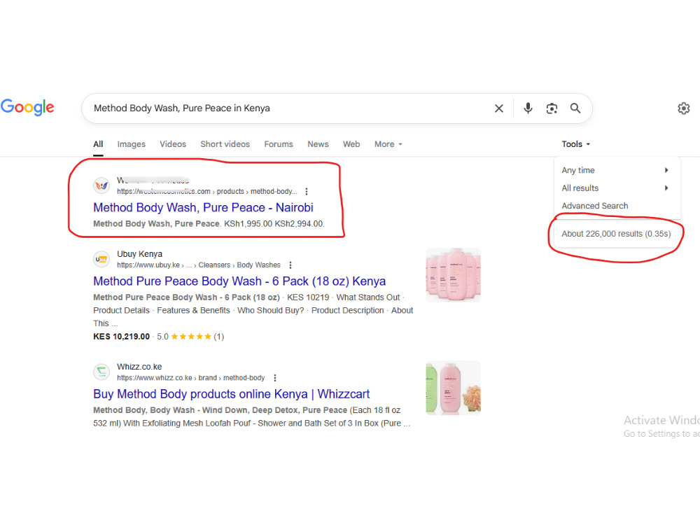Click the Whizzcart product thumbnail
This screenshot has height=525, width=700.
[x=453, y=388]
